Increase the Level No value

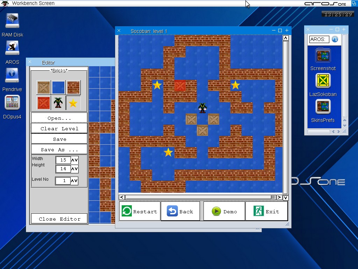tap(73, 181)
